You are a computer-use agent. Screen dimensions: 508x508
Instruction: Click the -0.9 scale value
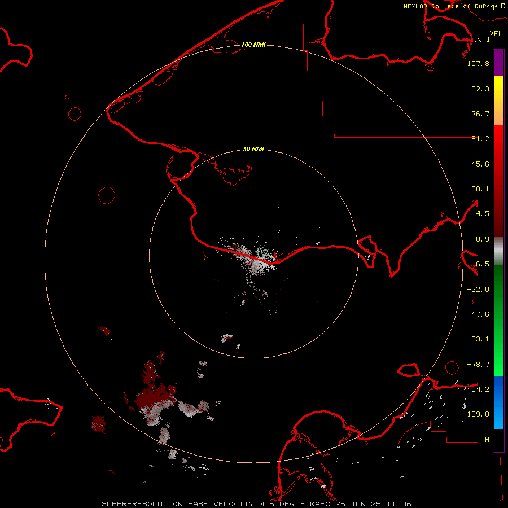pos(480,239)
